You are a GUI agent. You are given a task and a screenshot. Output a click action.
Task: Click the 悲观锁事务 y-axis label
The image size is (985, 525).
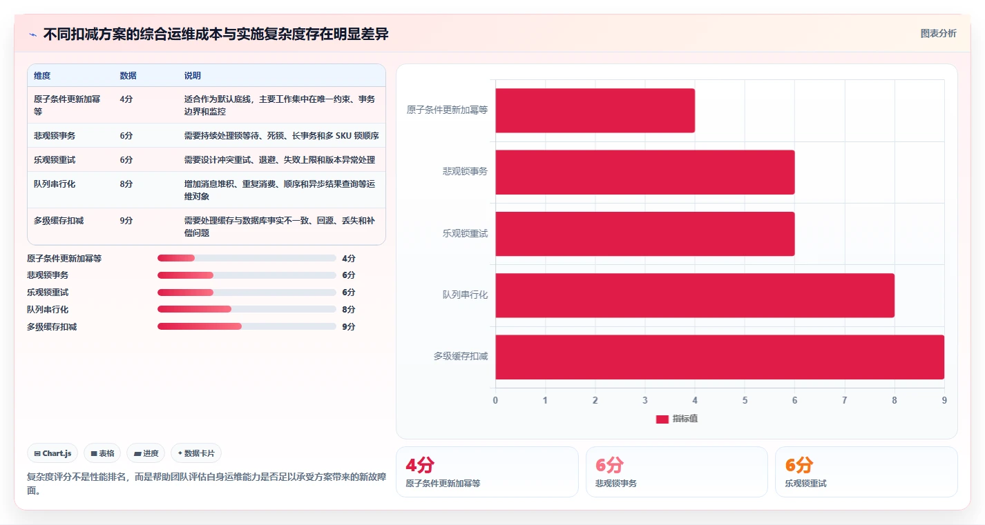[465, 172]
